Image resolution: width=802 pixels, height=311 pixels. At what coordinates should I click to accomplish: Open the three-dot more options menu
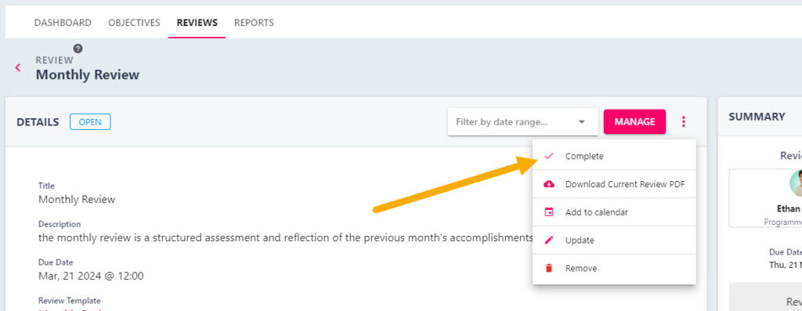coord(683,121)
